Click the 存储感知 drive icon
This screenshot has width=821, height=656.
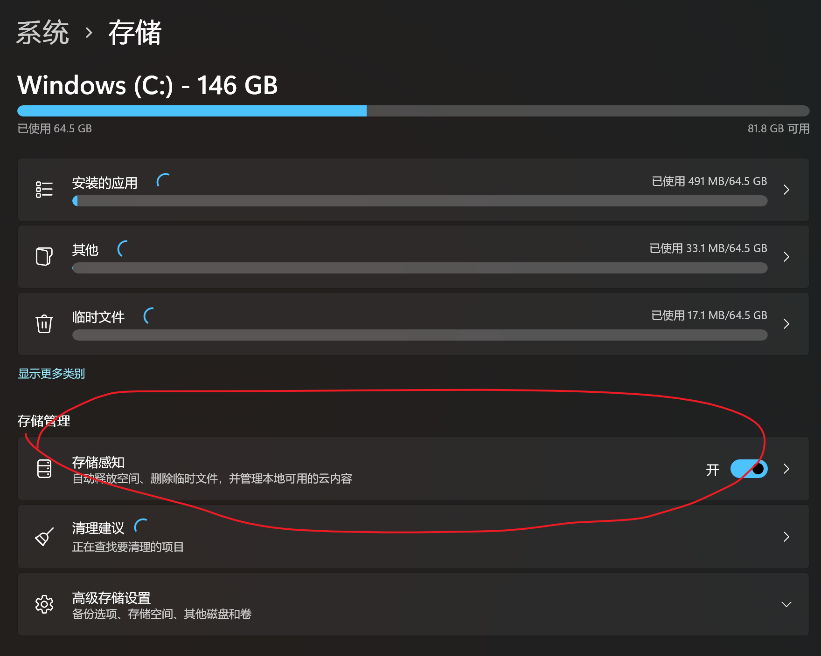point(44,469)
